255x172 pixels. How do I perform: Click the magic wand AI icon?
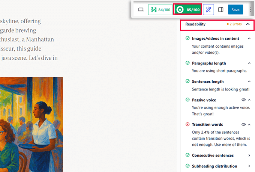tap(208, 10)
